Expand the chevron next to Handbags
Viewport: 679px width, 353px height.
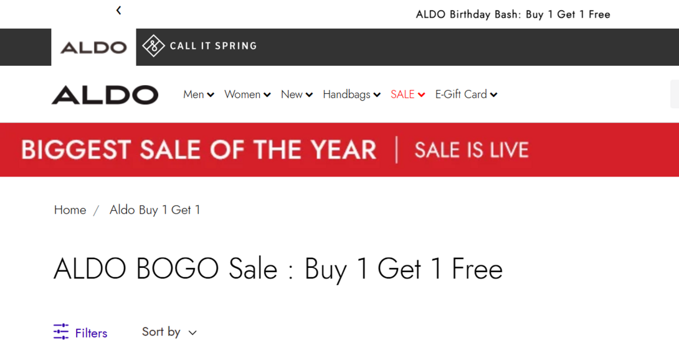[x=376, y=95]
